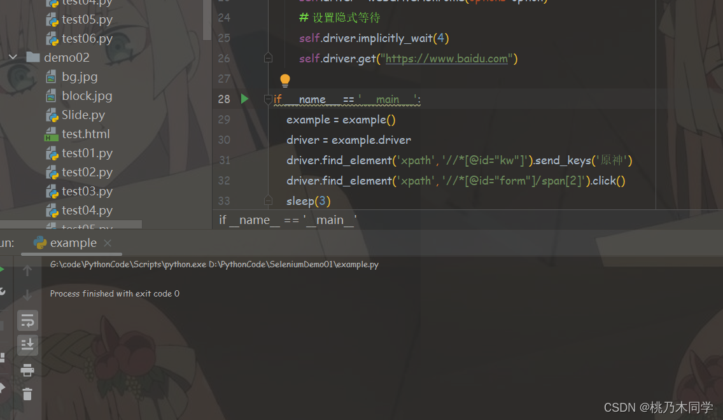Clear all console output with trash icon
Image resolution: width=723 pixels, height=420 pixels.
[27, 394]
